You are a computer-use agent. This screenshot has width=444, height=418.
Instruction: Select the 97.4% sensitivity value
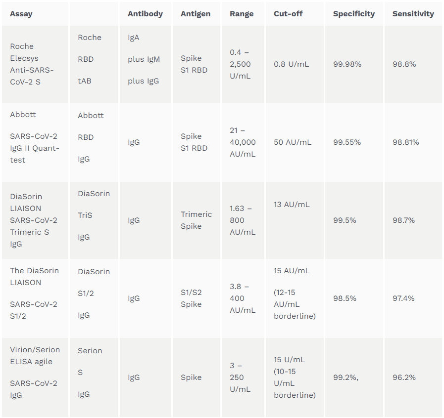(403, 298)
